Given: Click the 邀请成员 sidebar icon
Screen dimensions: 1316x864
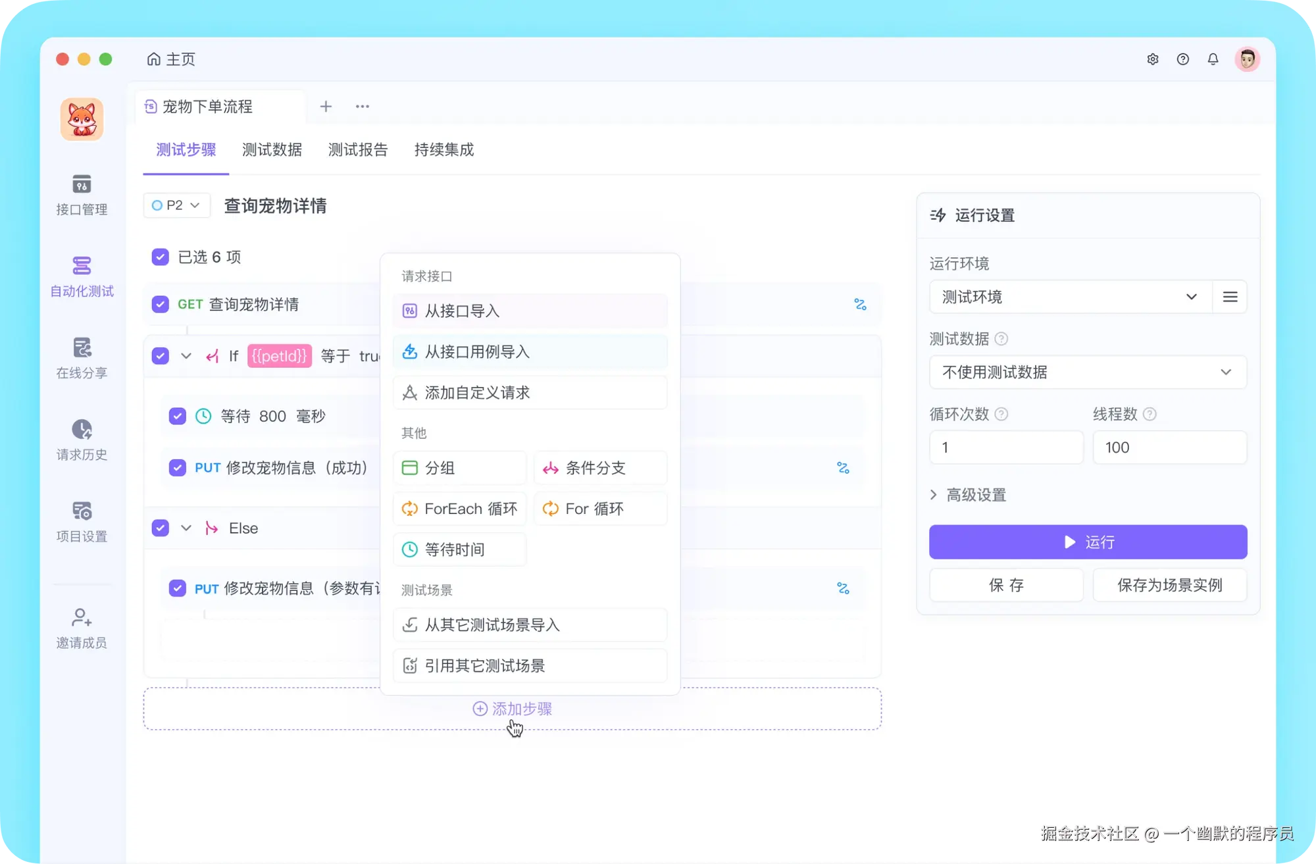Looking at the screenshot, I should pyautogui.click(x=82, y=627).
